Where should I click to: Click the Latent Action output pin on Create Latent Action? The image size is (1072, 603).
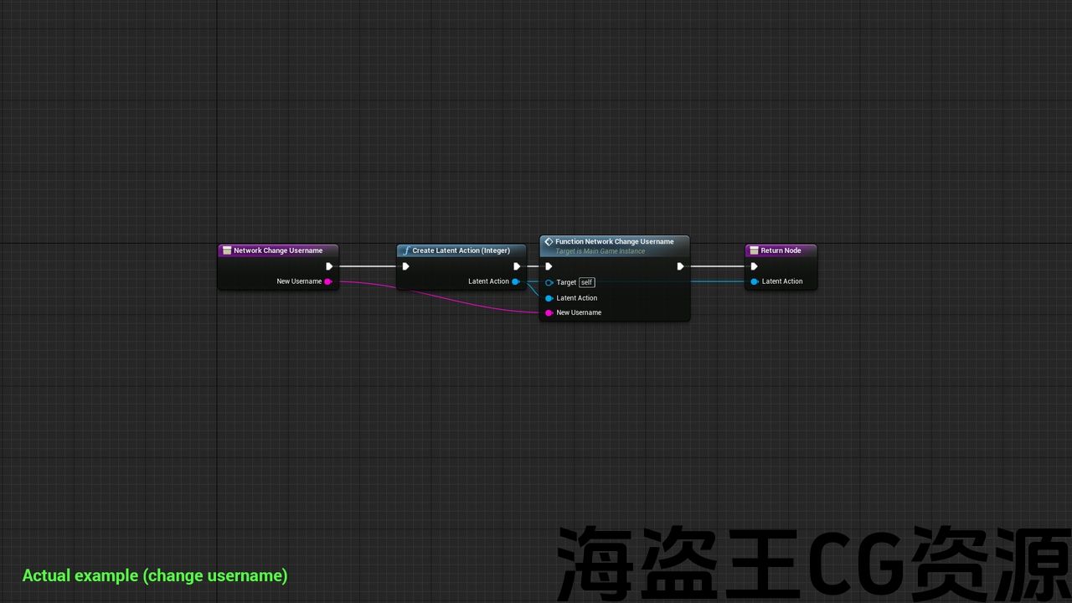click(515, 281)
